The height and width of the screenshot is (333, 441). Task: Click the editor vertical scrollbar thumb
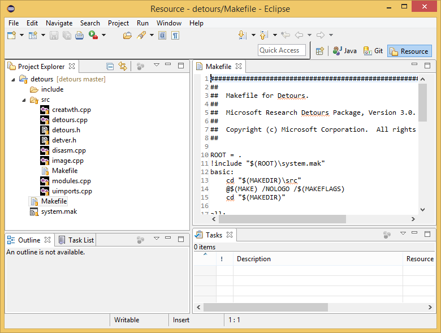(422, 103)
